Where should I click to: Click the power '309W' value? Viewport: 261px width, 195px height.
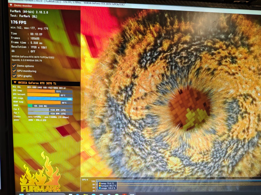point(30,120)
